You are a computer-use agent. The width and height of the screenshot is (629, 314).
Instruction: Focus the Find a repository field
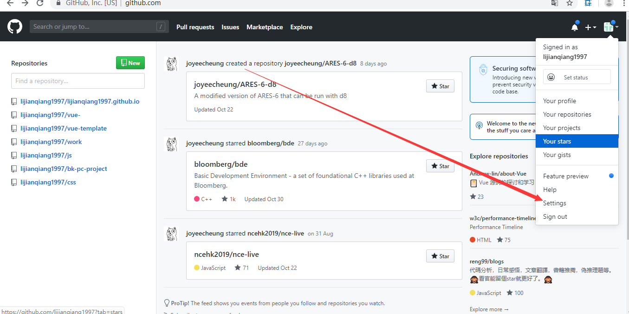pyautogui.click(x=78, y=81)
